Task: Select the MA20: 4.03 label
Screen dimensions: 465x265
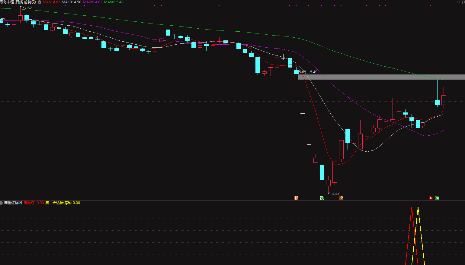Action: (92, 2)
